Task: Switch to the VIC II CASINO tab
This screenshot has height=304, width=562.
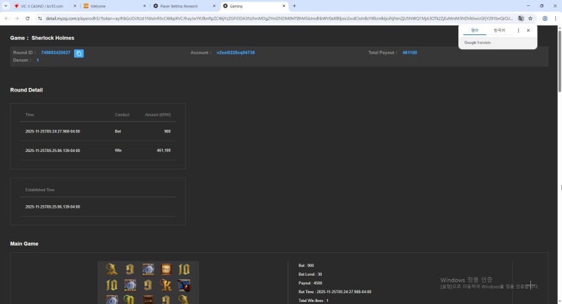Action: (39, 6)
